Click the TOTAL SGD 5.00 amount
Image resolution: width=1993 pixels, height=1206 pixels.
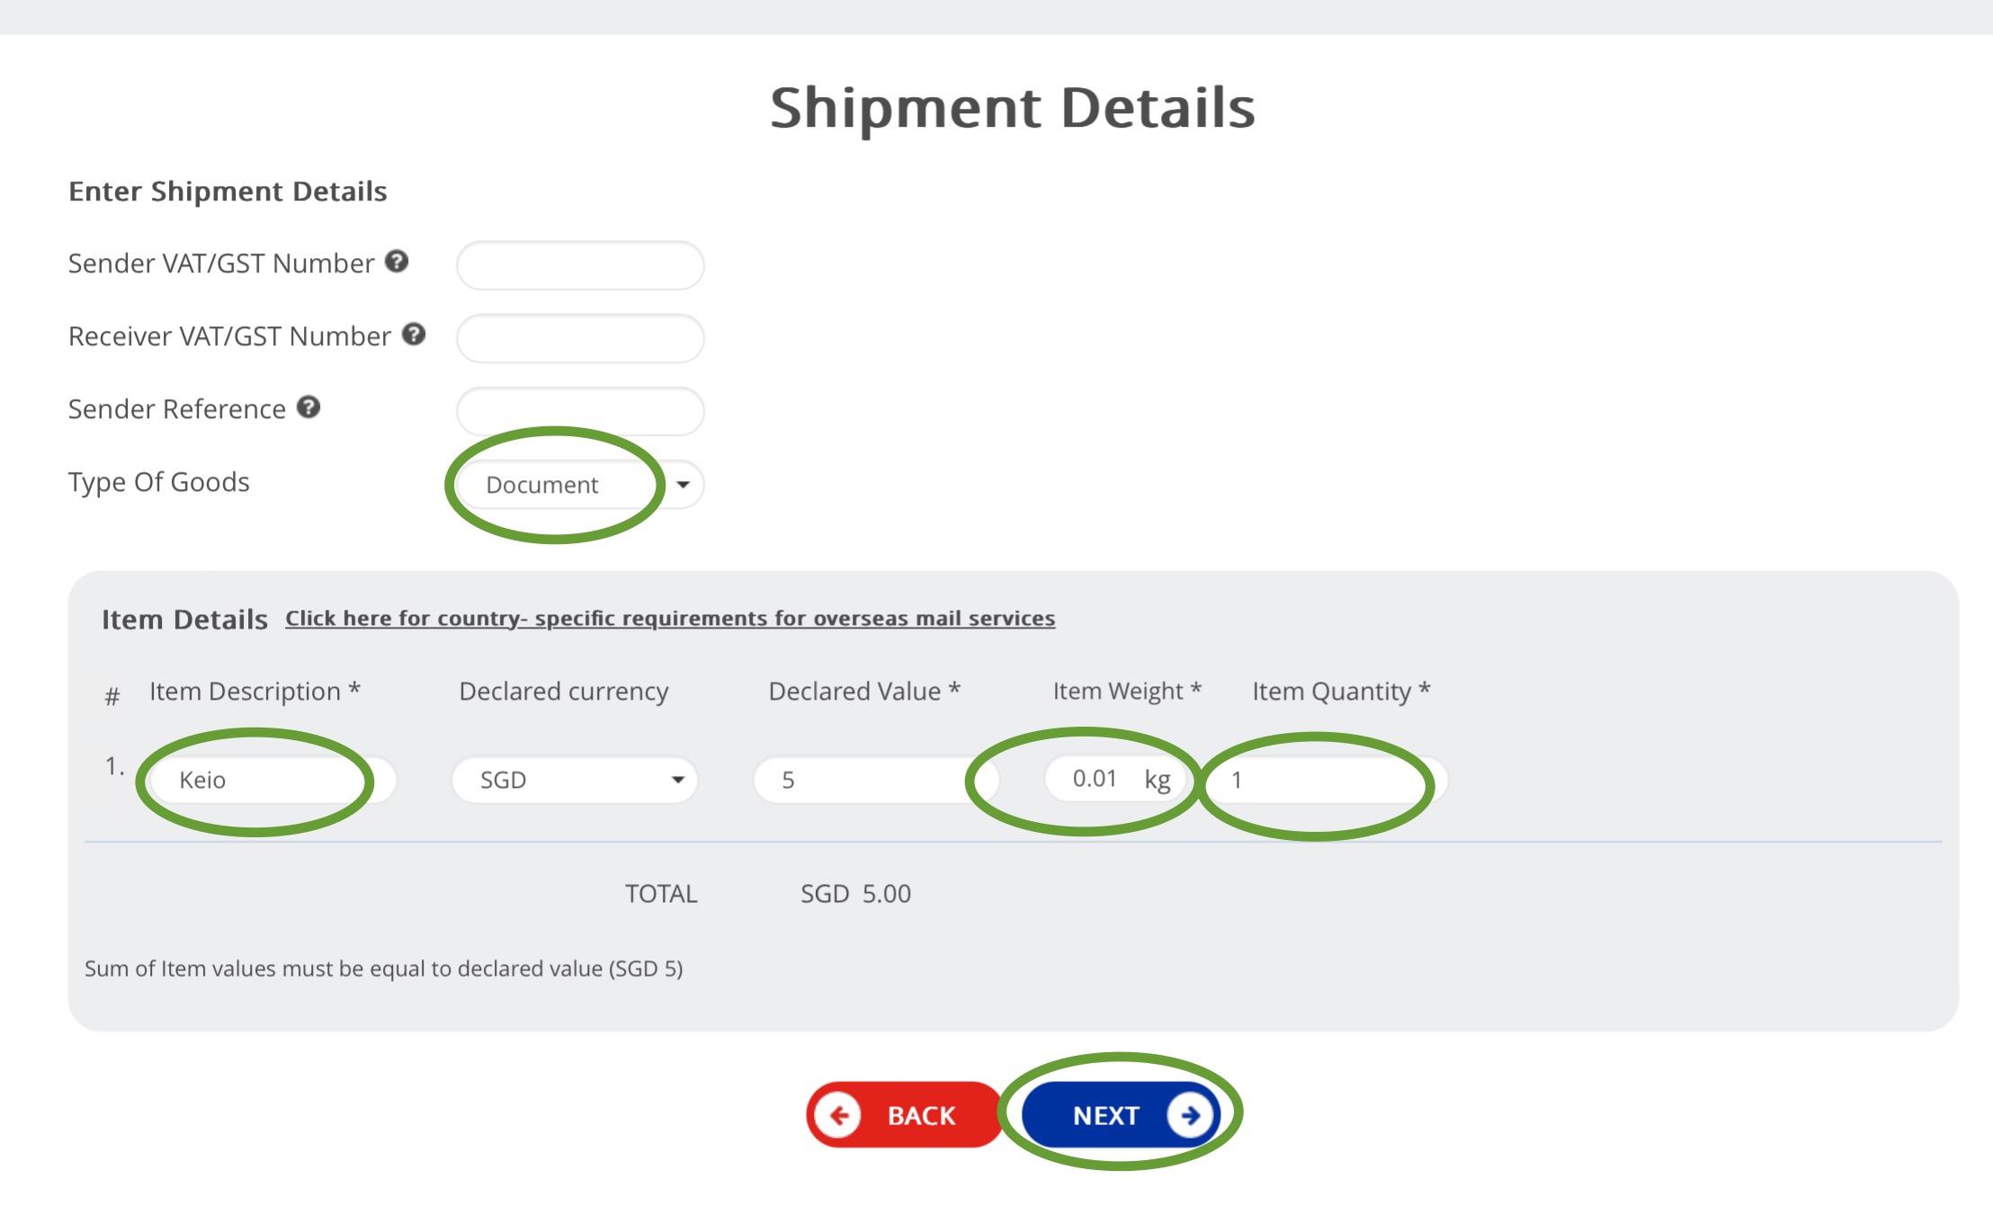click(x=855, y=894)
